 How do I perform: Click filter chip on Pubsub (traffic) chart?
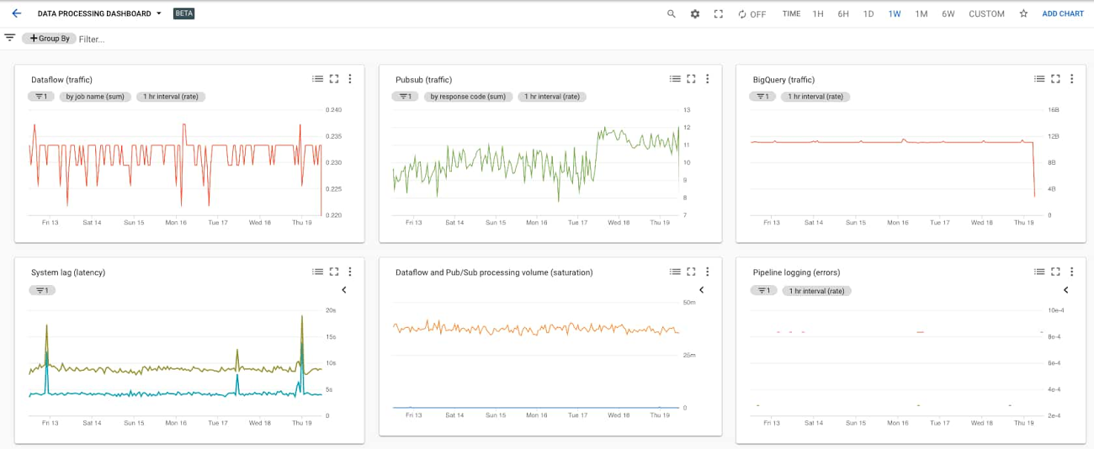(406, 97)
